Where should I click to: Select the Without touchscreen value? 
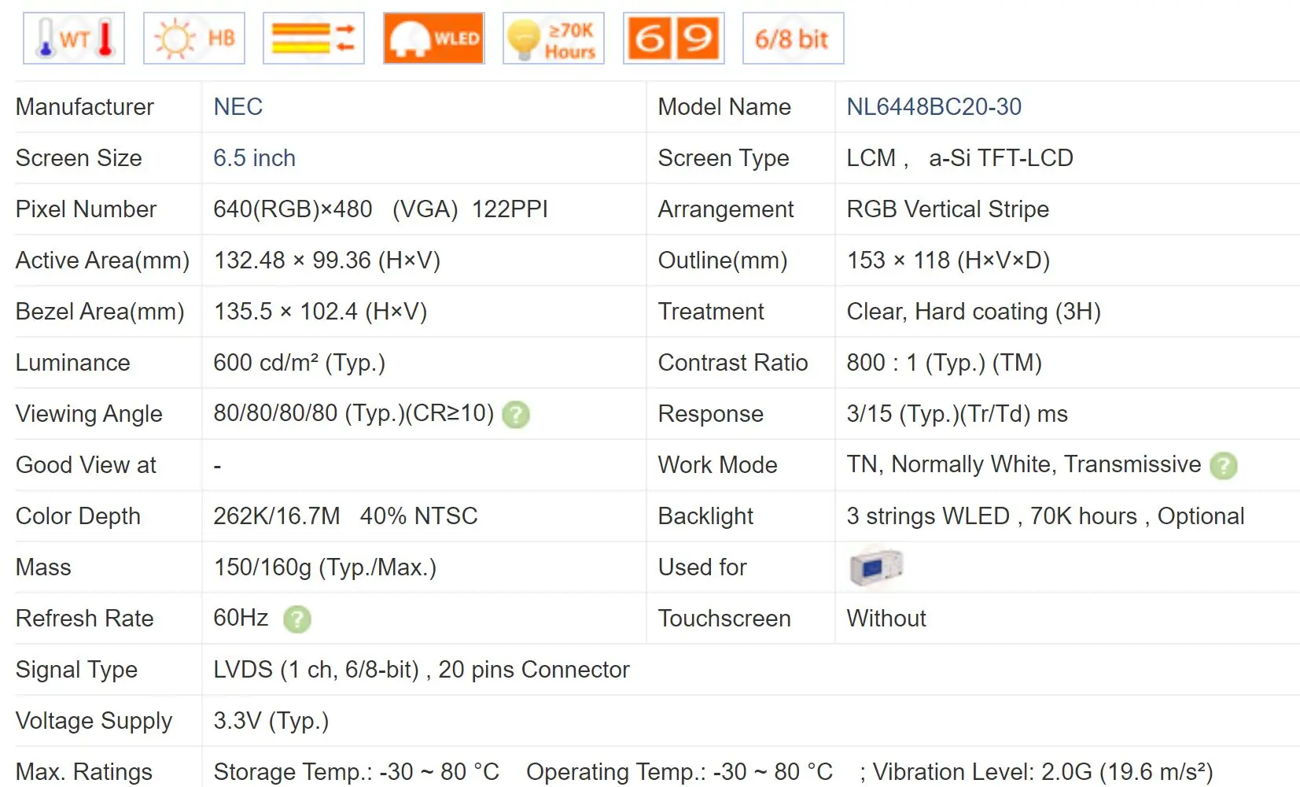tap(886, 619)
